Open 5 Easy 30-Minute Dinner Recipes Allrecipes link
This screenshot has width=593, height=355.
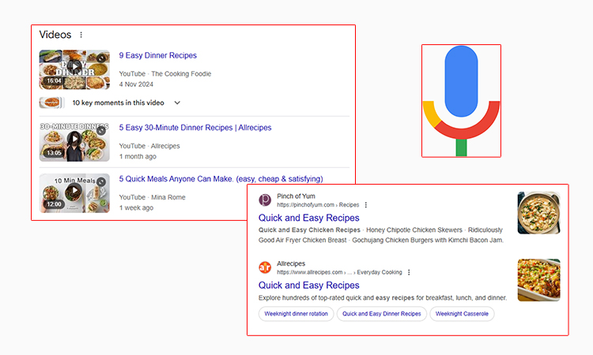[x=195, y=128]
